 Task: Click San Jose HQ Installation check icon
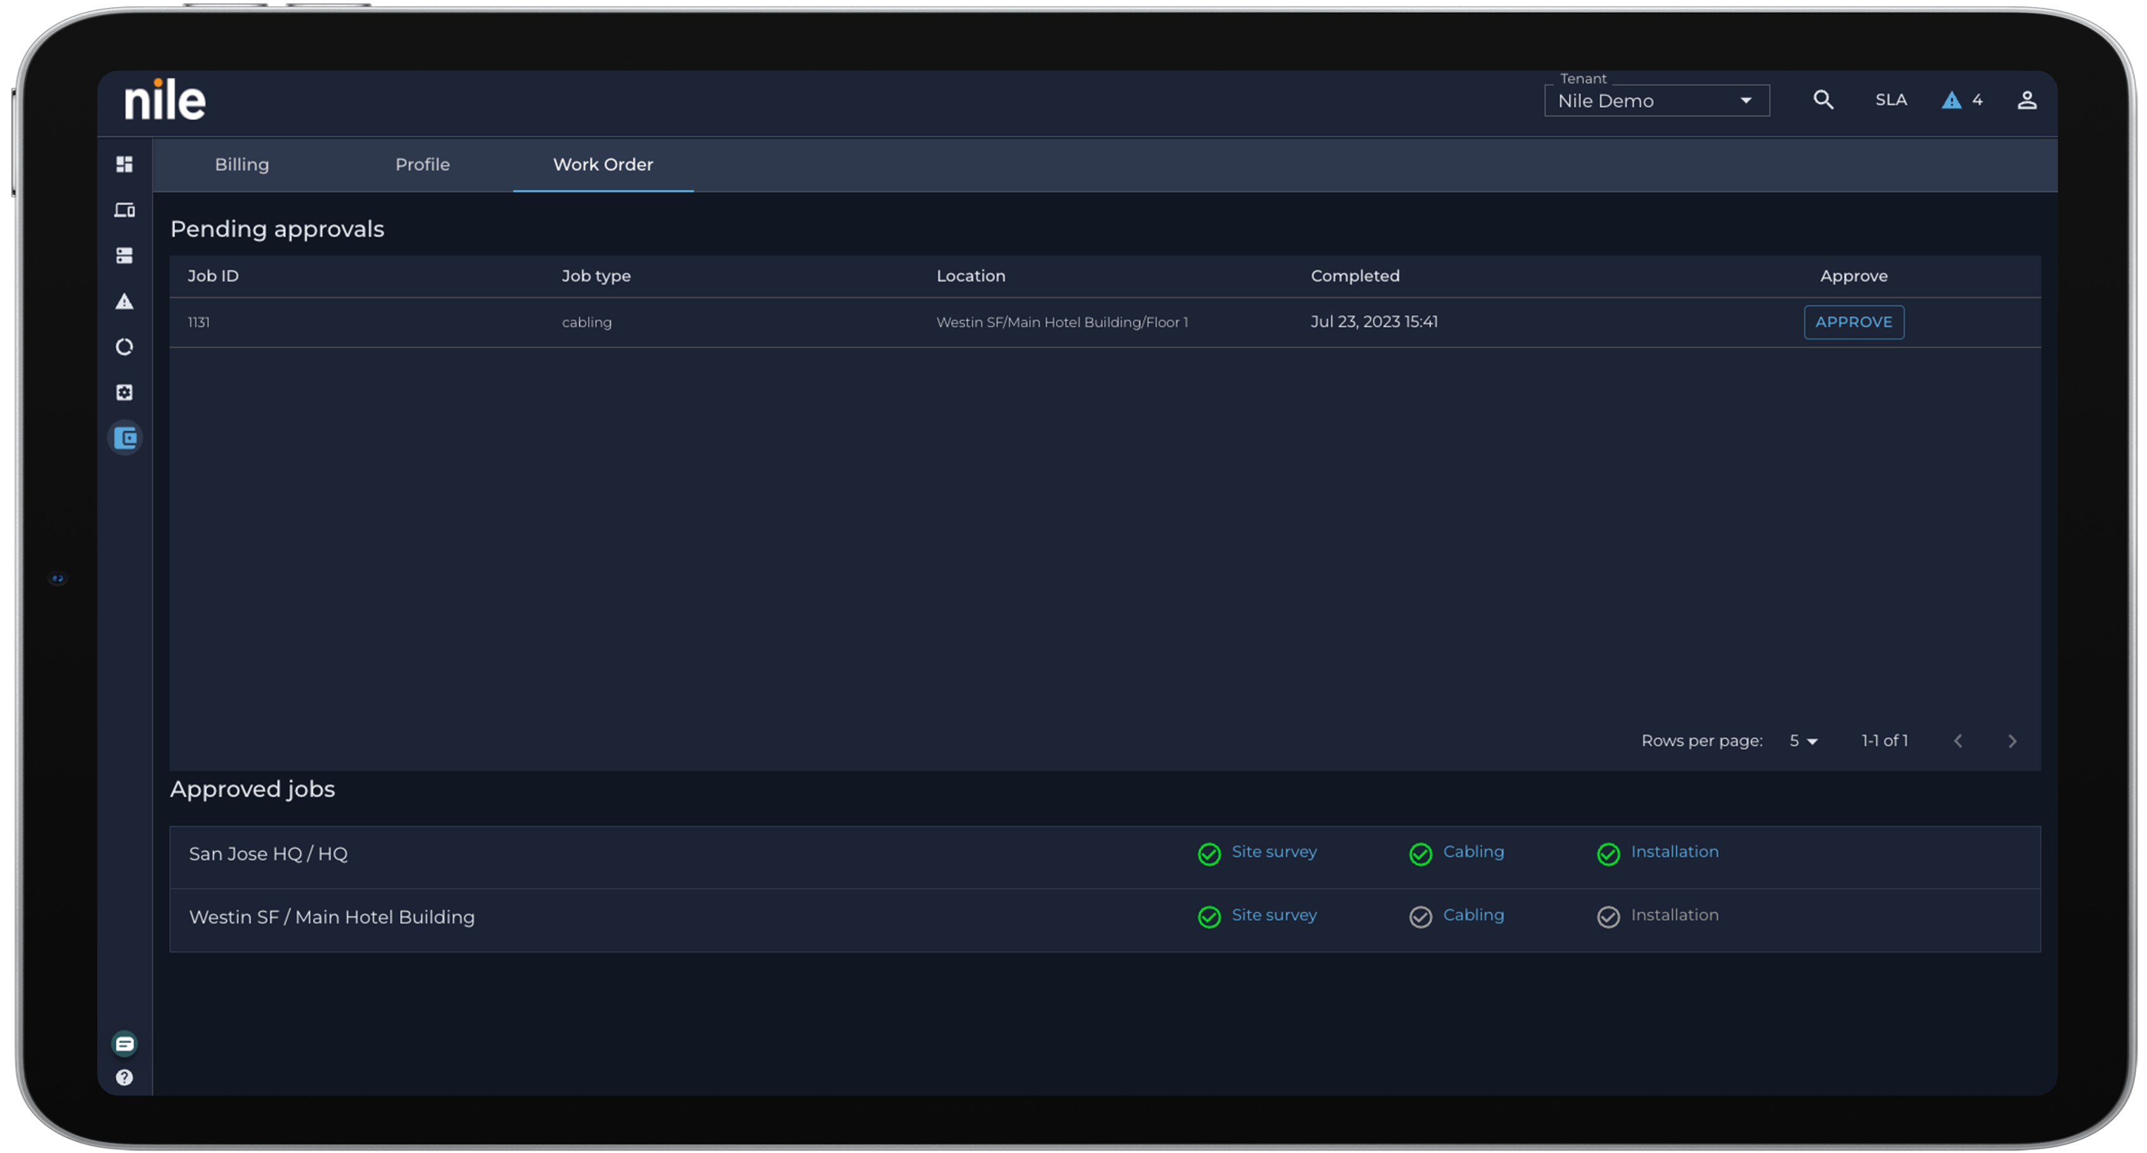(x=1608, y=854)
